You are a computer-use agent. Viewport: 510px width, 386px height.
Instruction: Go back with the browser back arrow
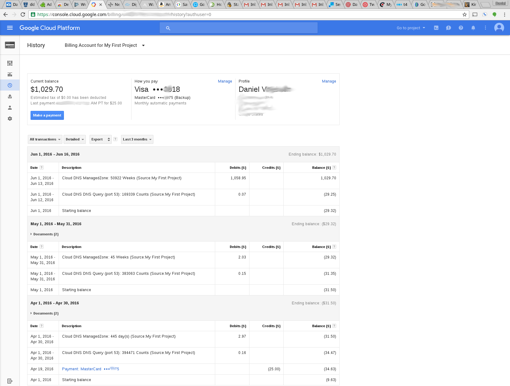coord(6,14)
